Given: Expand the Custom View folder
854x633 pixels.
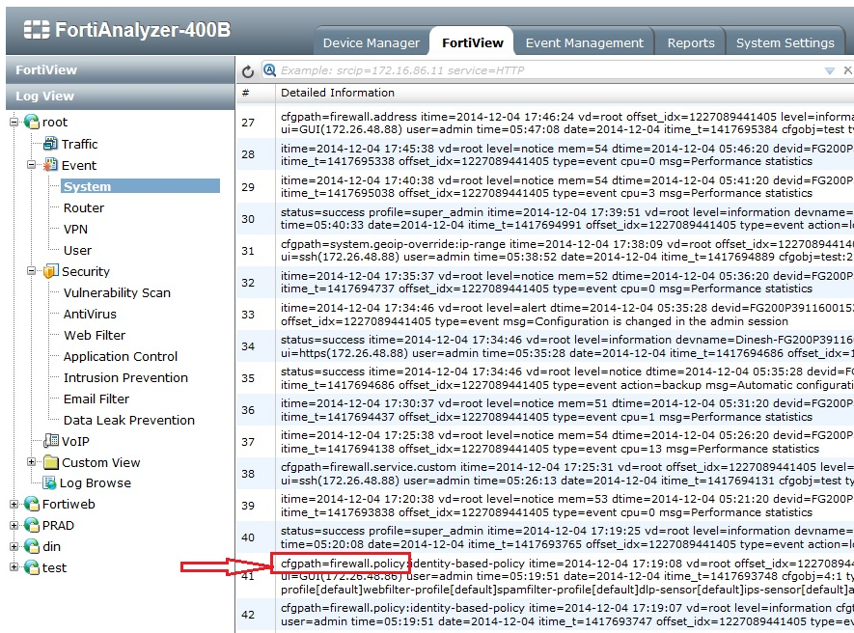Looking at the screenshot, I should click(x=32, y=462).
